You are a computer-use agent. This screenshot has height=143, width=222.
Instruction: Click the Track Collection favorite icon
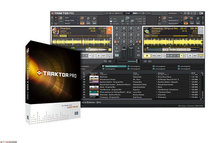103,66
